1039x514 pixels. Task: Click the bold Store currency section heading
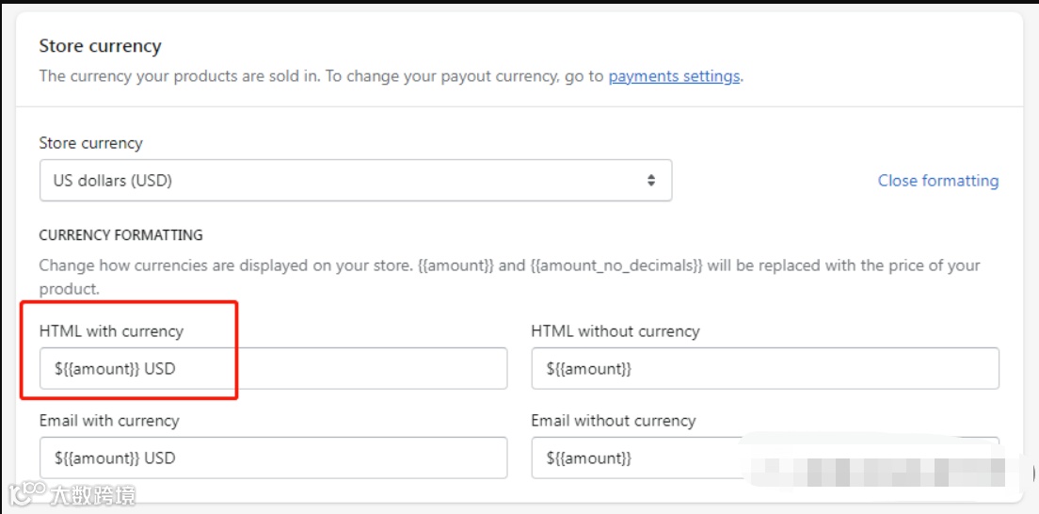100,46
